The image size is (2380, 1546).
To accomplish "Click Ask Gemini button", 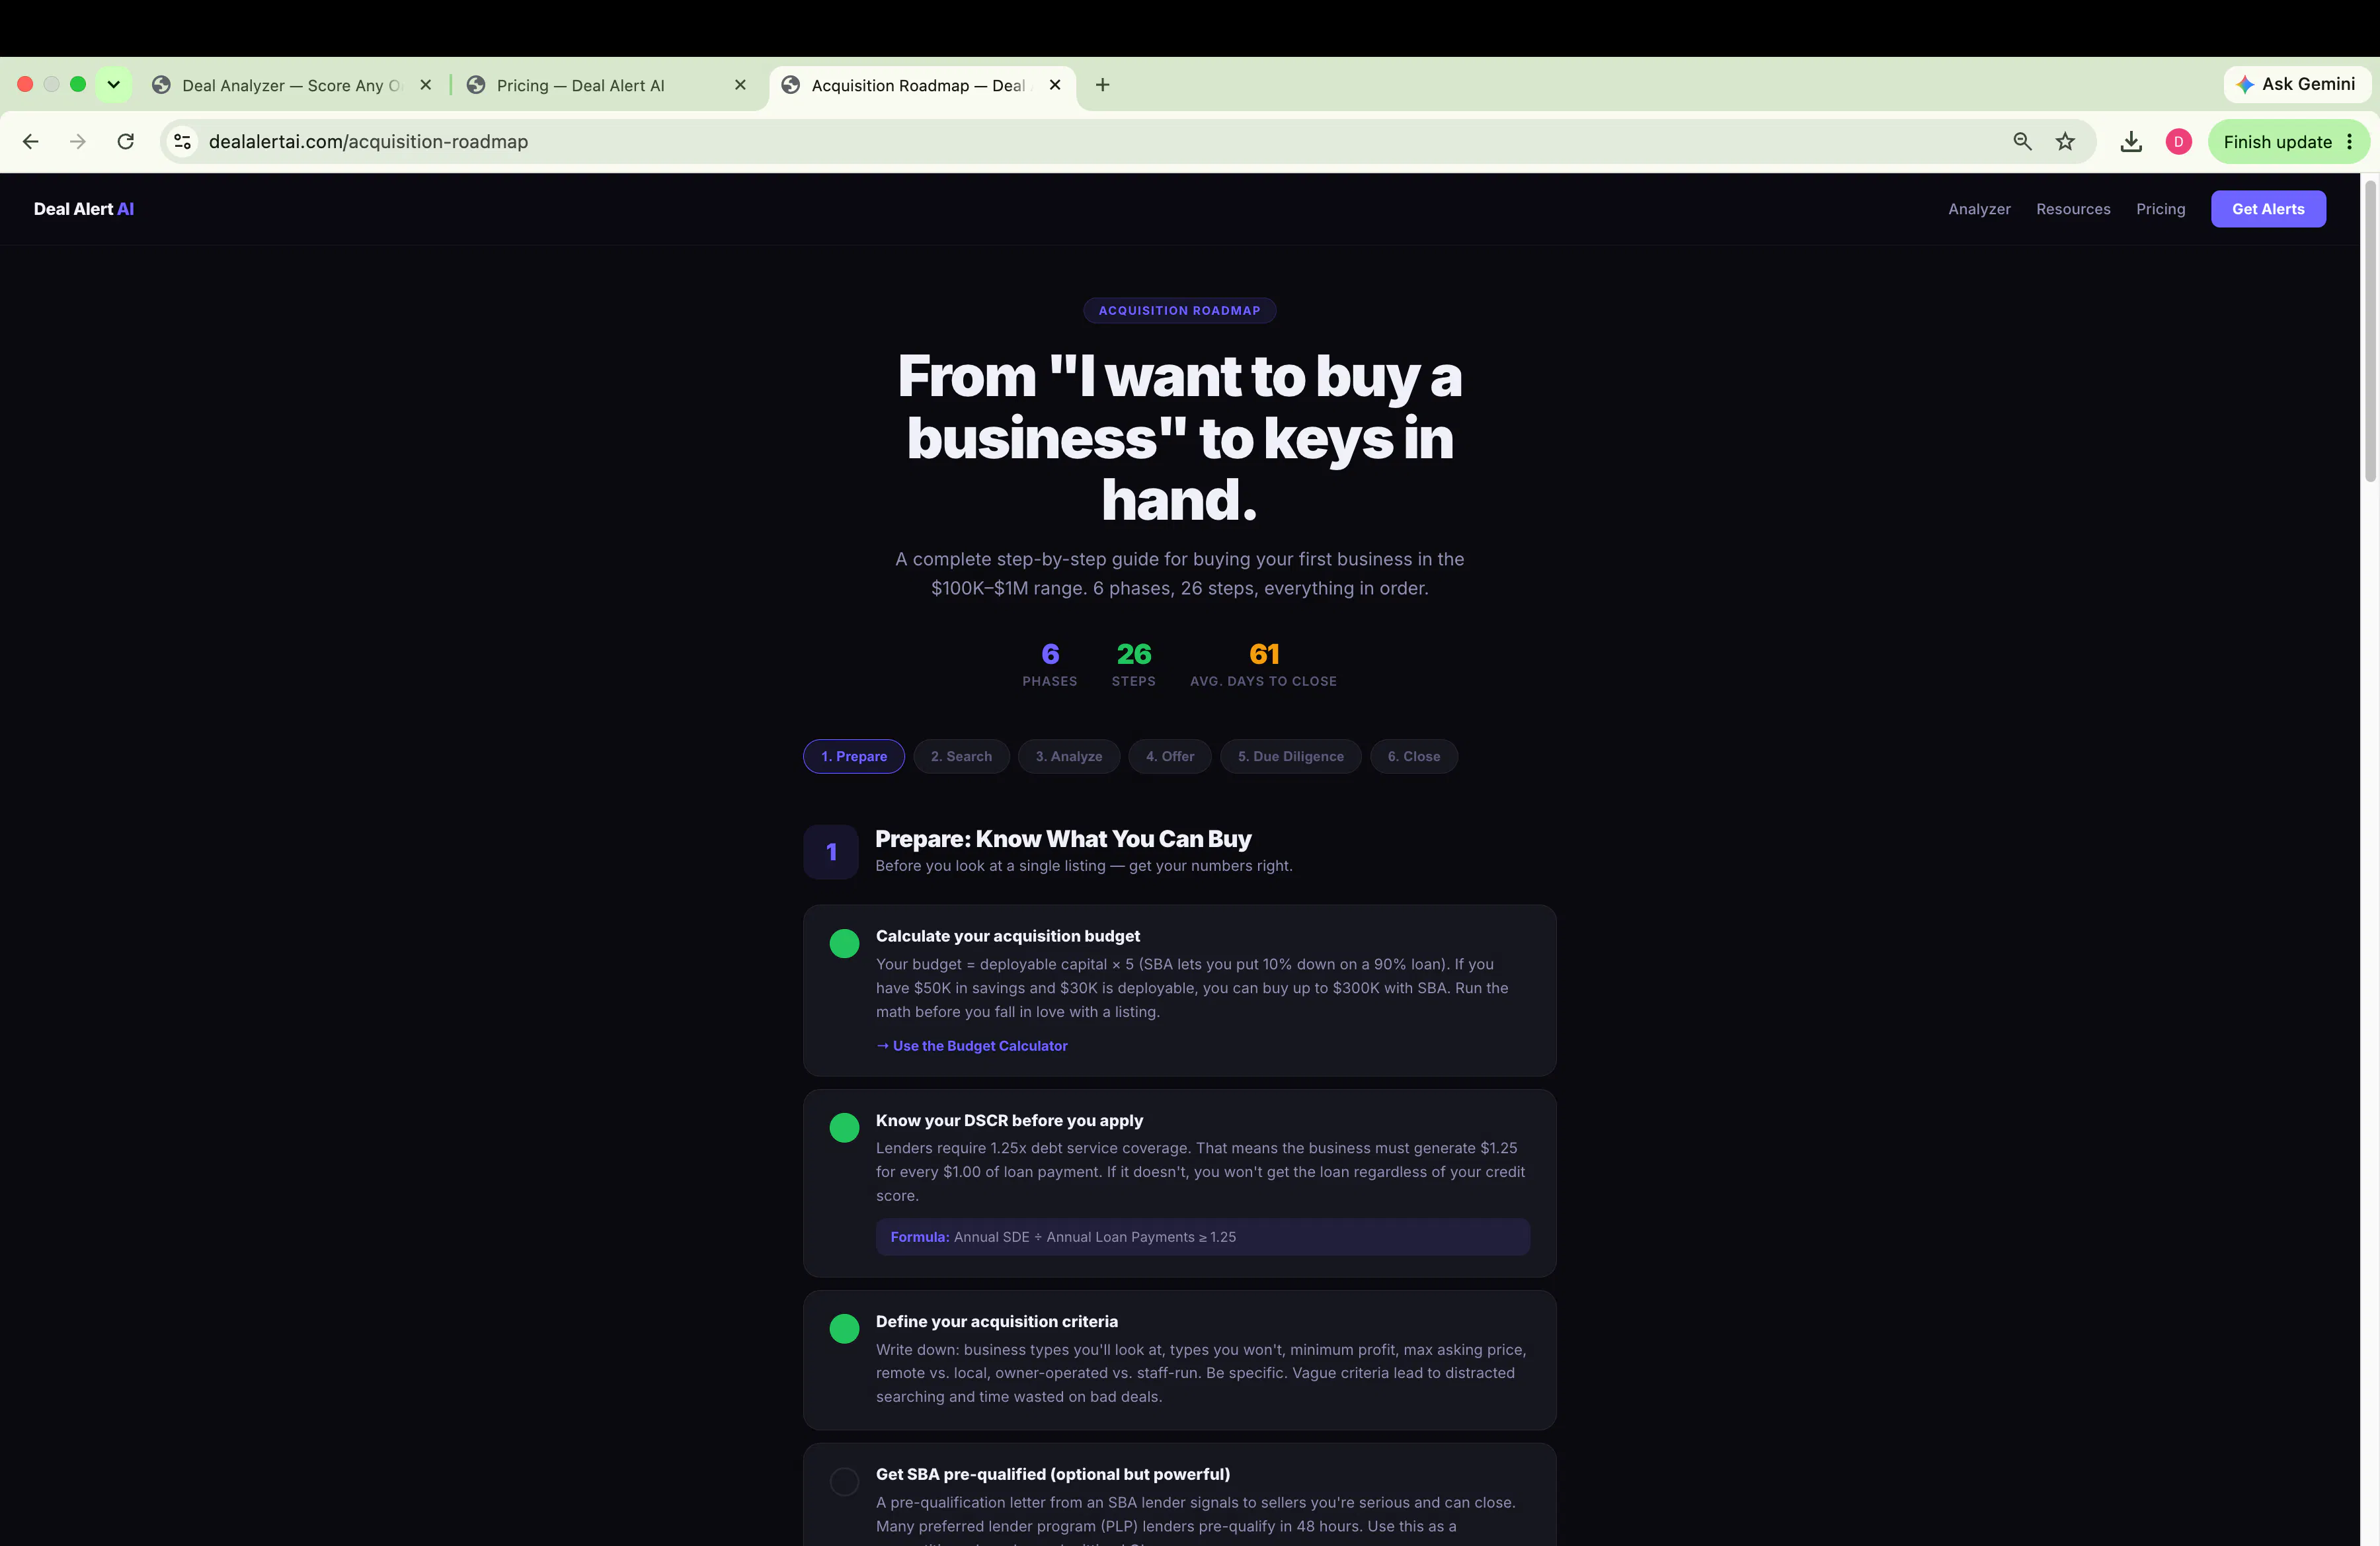I will point(2296,84).
